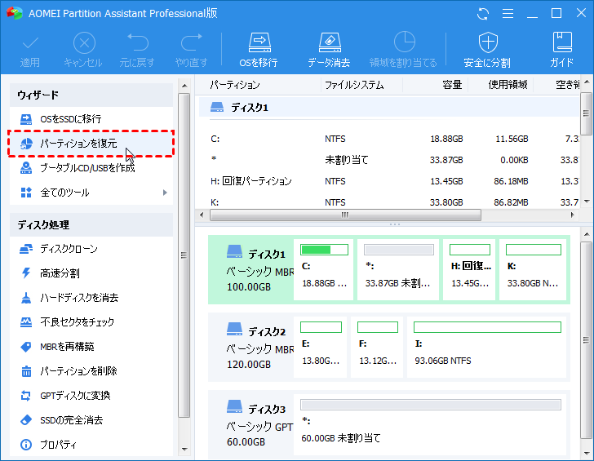Select ブータブルCD/USBを作成 wizard
The image size is (594, 461).
pyautogui.click(x=91, y=168)
